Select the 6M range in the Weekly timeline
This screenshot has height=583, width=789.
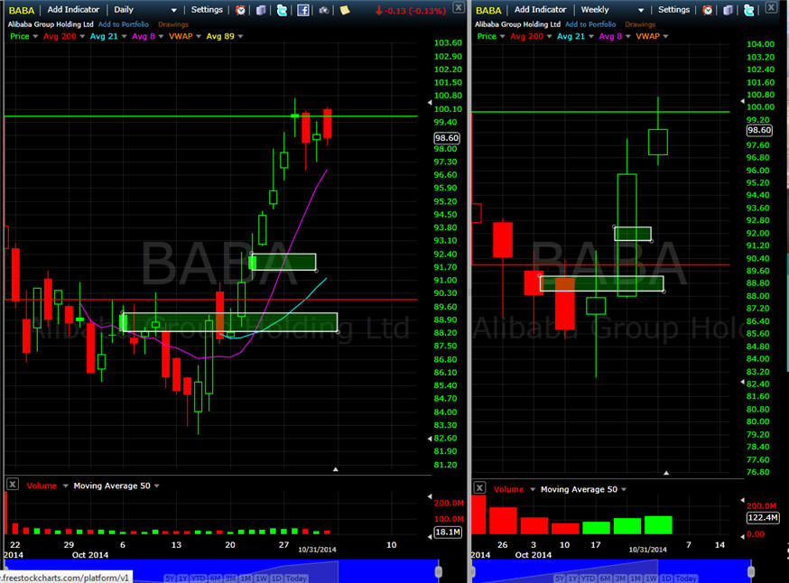click(605, 578)
